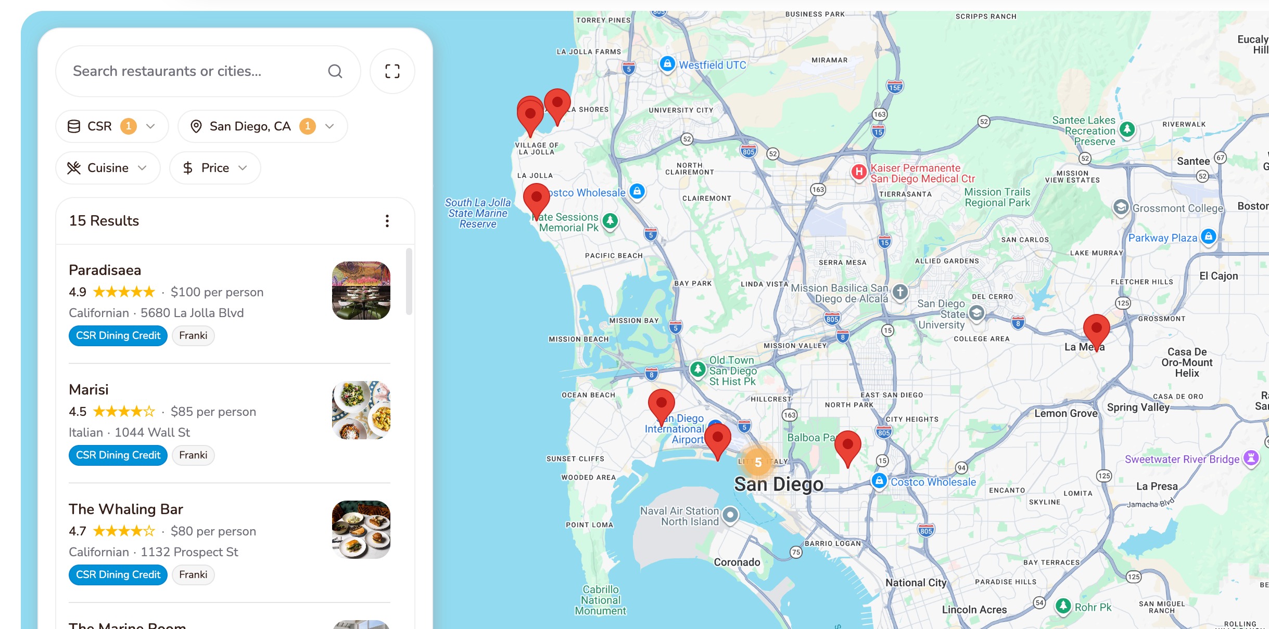View the Marisi food photo thumbnail
1269x629 pixels.
tap(361, 410)
